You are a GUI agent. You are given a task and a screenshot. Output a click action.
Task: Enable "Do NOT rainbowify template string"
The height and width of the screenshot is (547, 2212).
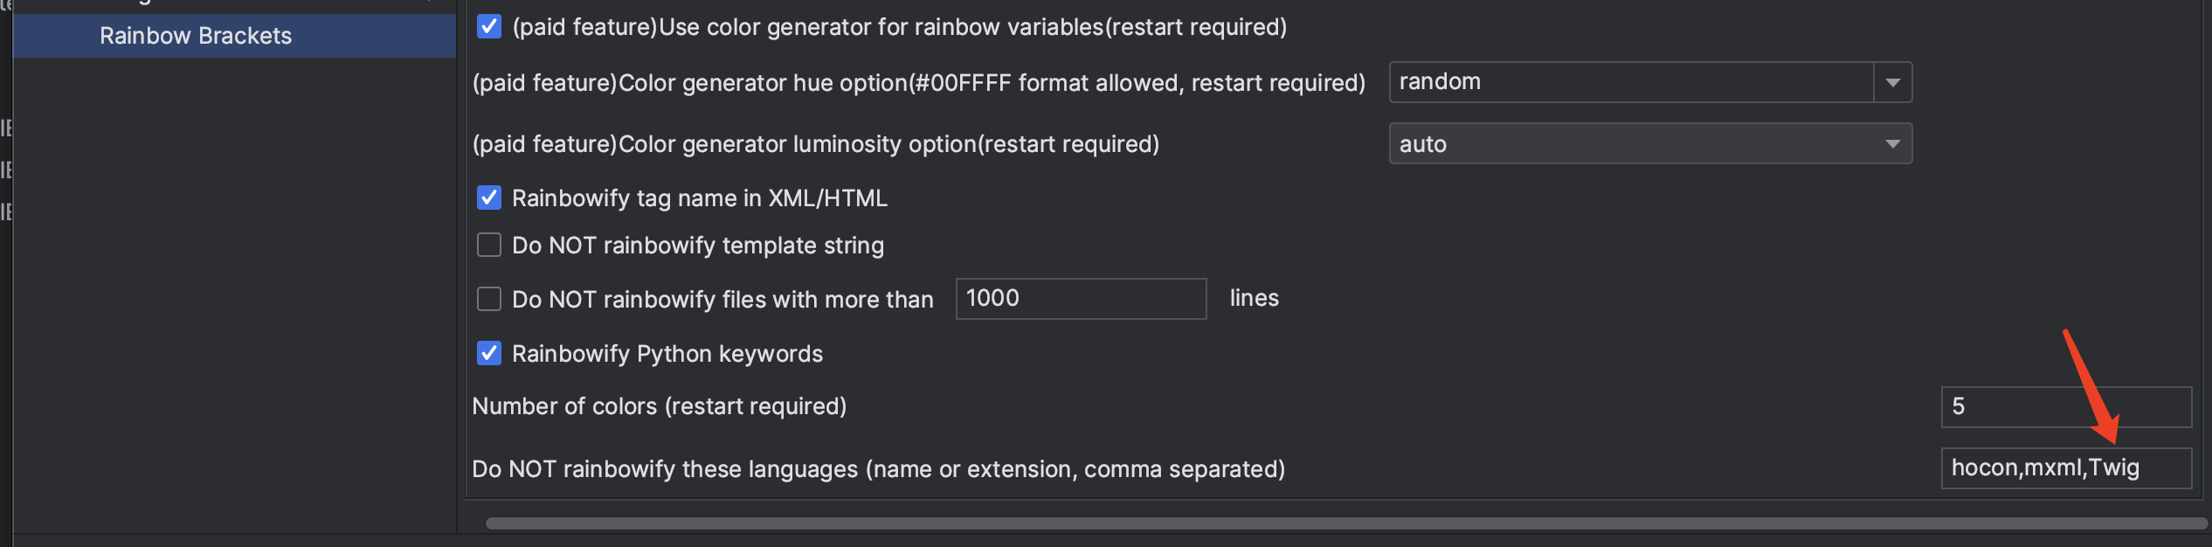[x=488, y=246]
